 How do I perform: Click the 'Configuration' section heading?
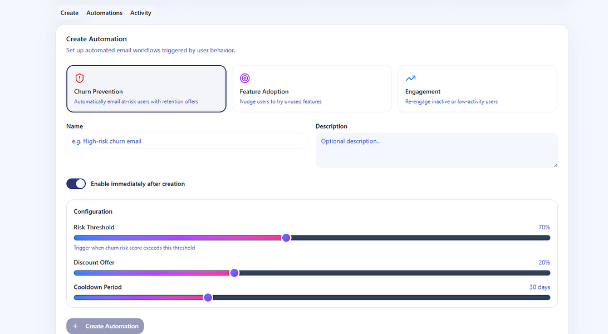point(93,212)
